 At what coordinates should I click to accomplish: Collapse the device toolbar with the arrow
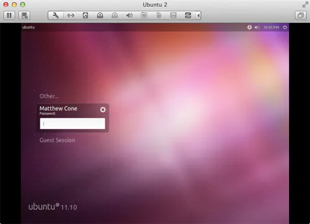click(198, 16)
